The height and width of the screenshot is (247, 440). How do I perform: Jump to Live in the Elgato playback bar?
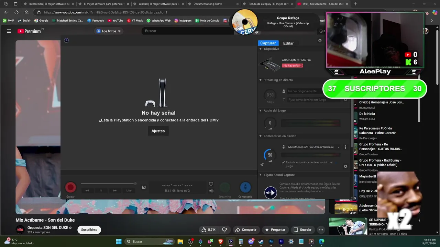[x=129, y=190]
